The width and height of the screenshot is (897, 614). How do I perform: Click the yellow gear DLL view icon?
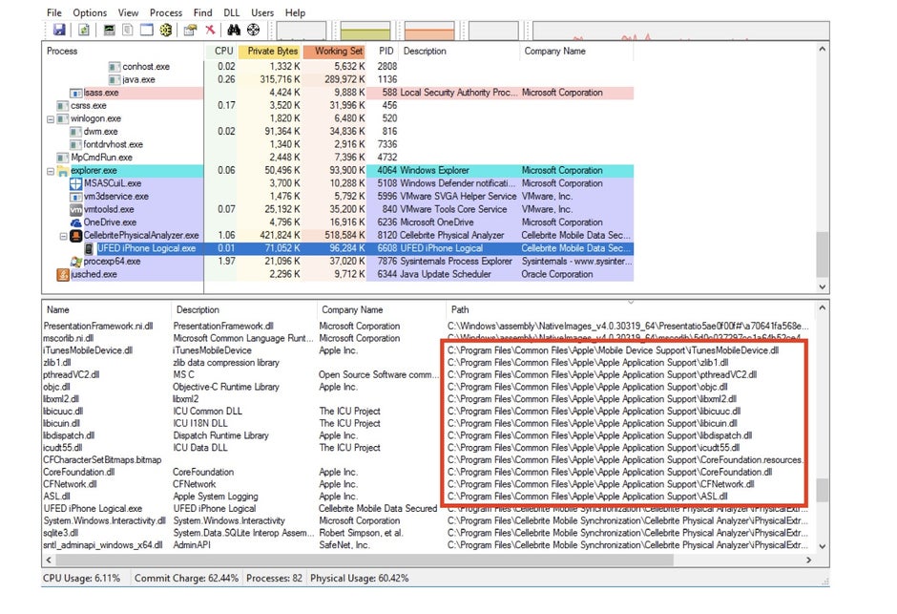click(x=165, y=31)
